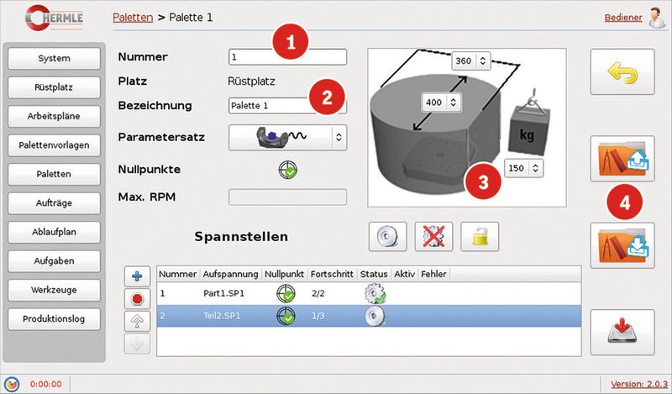Viewport: 672px width, 394px height.
Task: Open Produktionslog in the sidebar
Action: coord(54,319)
